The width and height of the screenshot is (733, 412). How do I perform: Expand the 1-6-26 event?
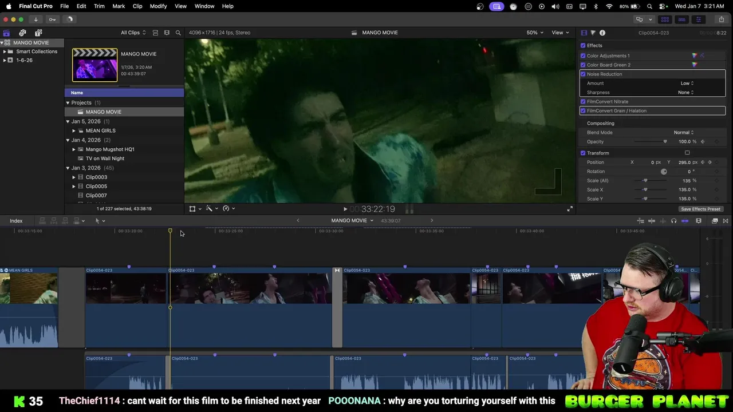pos(5,60)
